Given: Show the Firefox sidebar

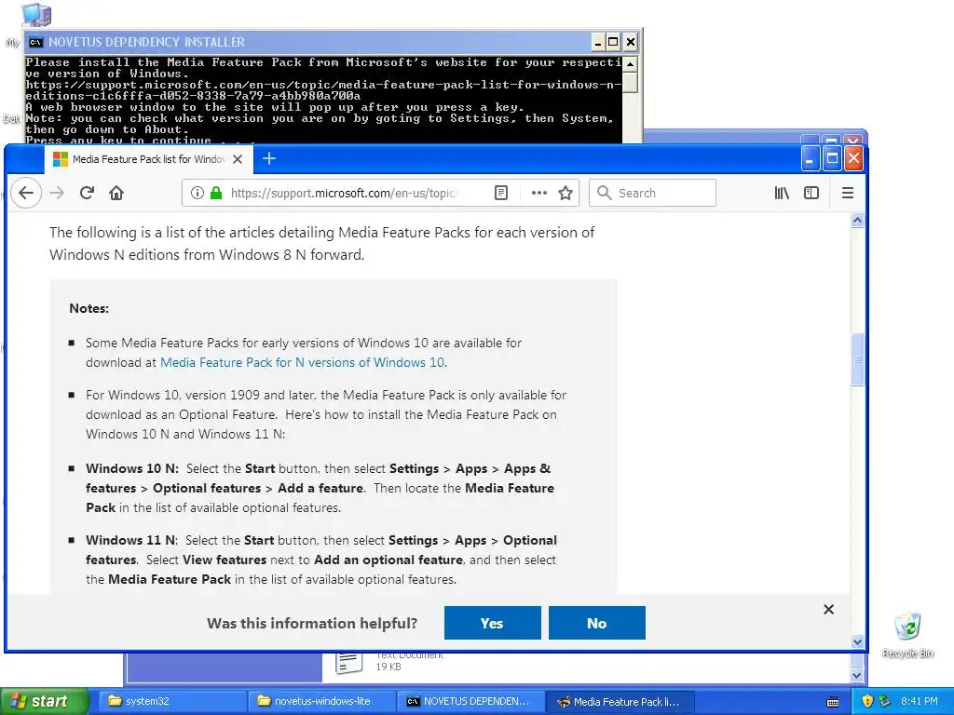Looking at the screenshot, I should pos(811,194).
